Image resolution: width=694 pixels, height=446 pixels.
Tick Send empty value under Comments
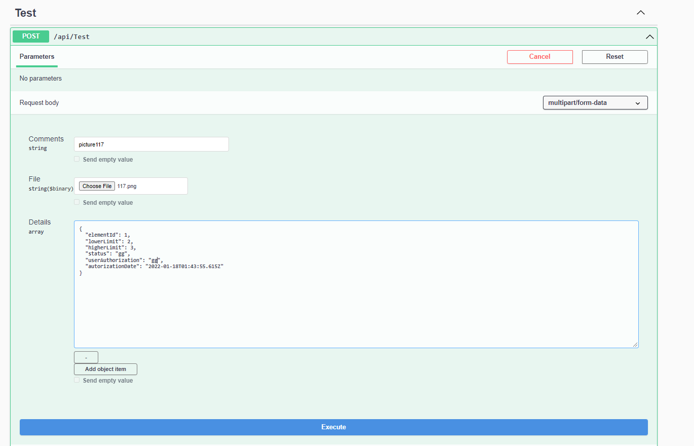click(x=77, y=159)
